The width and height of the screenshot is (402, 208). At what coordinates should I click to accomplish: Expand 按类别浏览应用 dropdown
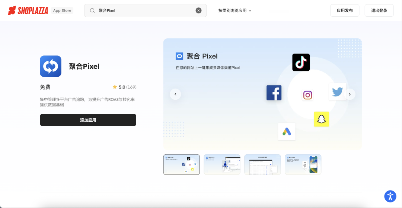coord(235,10)
